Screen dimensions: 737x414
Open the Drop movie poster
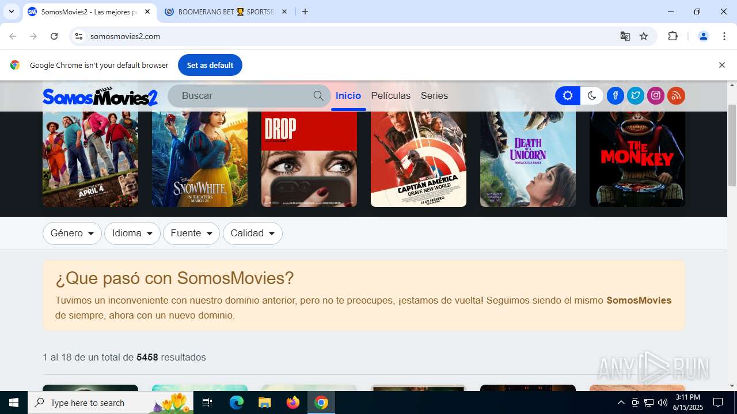click(309, 159)
